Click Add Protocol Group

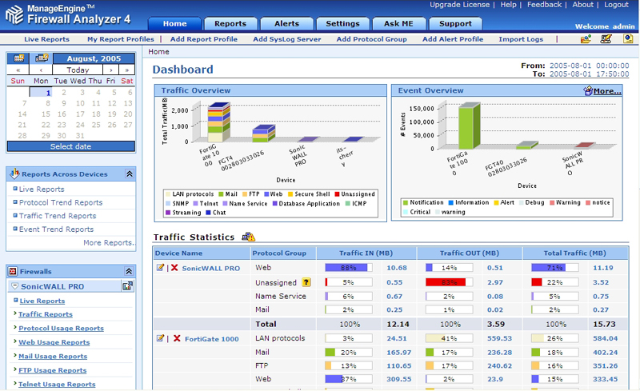click(x=371, y=39)
